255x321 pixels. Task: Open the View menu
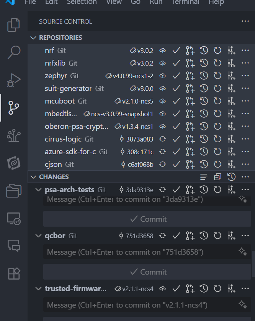(114, 2)
